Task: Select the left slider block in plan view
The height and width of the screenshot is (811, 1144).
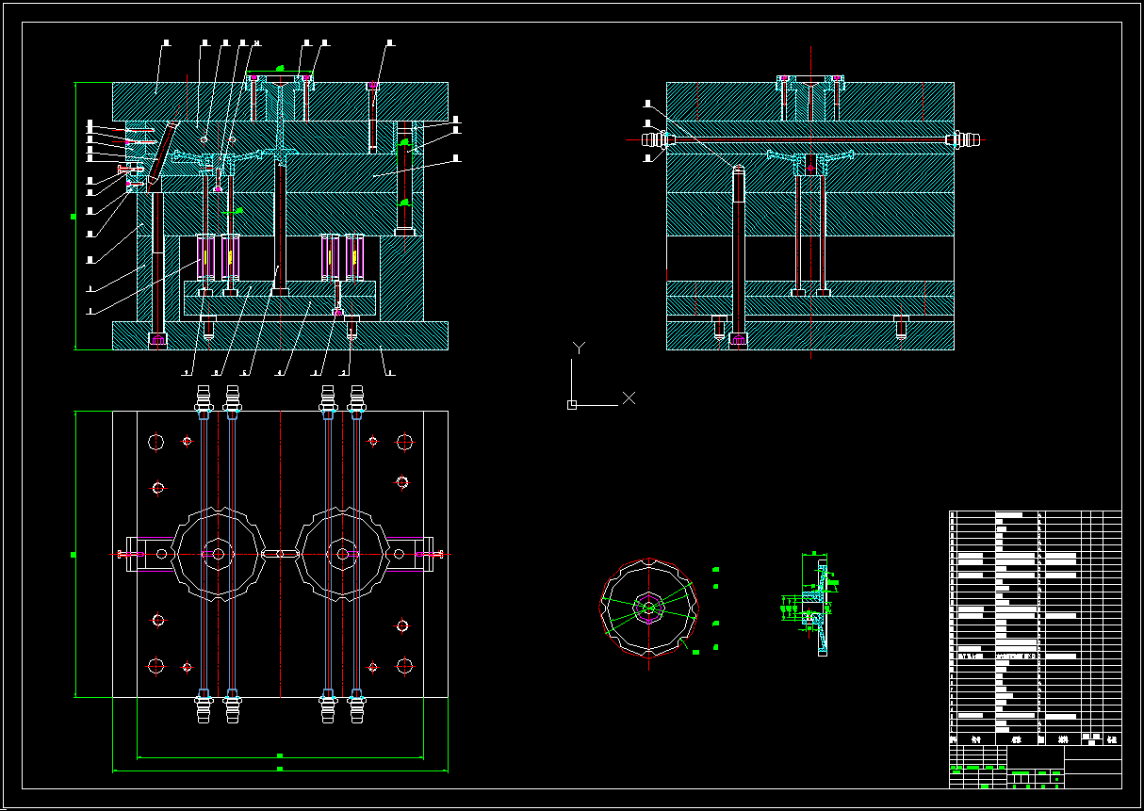Action: tap(148, 554)
